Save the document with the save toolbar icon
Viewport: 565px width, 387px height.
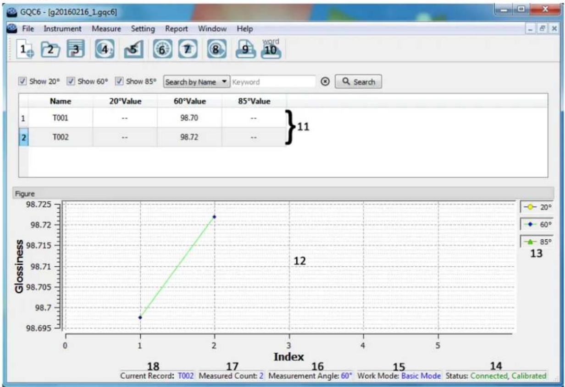click(75, 49)
